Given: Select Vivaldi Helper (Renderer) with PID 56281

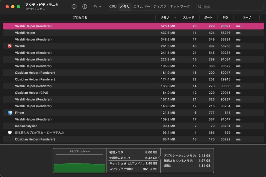Looking at the screenshot, I should pos(133,40).
